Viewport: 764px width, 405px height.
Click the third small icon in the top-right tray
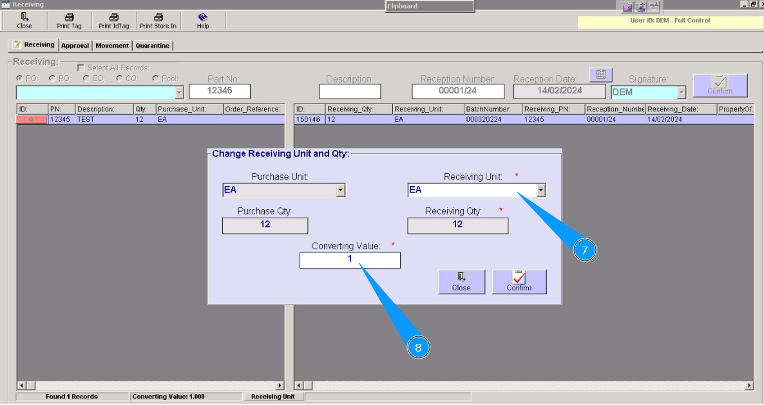[654, 7]
